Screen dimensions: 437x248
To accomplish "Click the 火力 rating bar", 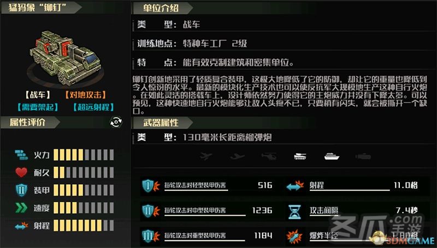I will (x=84, y=155).
